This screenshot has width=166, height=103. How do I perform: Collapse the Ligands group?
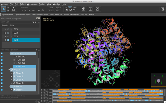tap(9, 53)
